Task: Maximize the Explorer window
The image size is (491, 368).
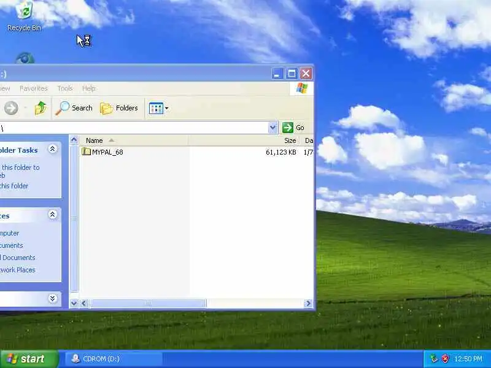Action: 292,74
